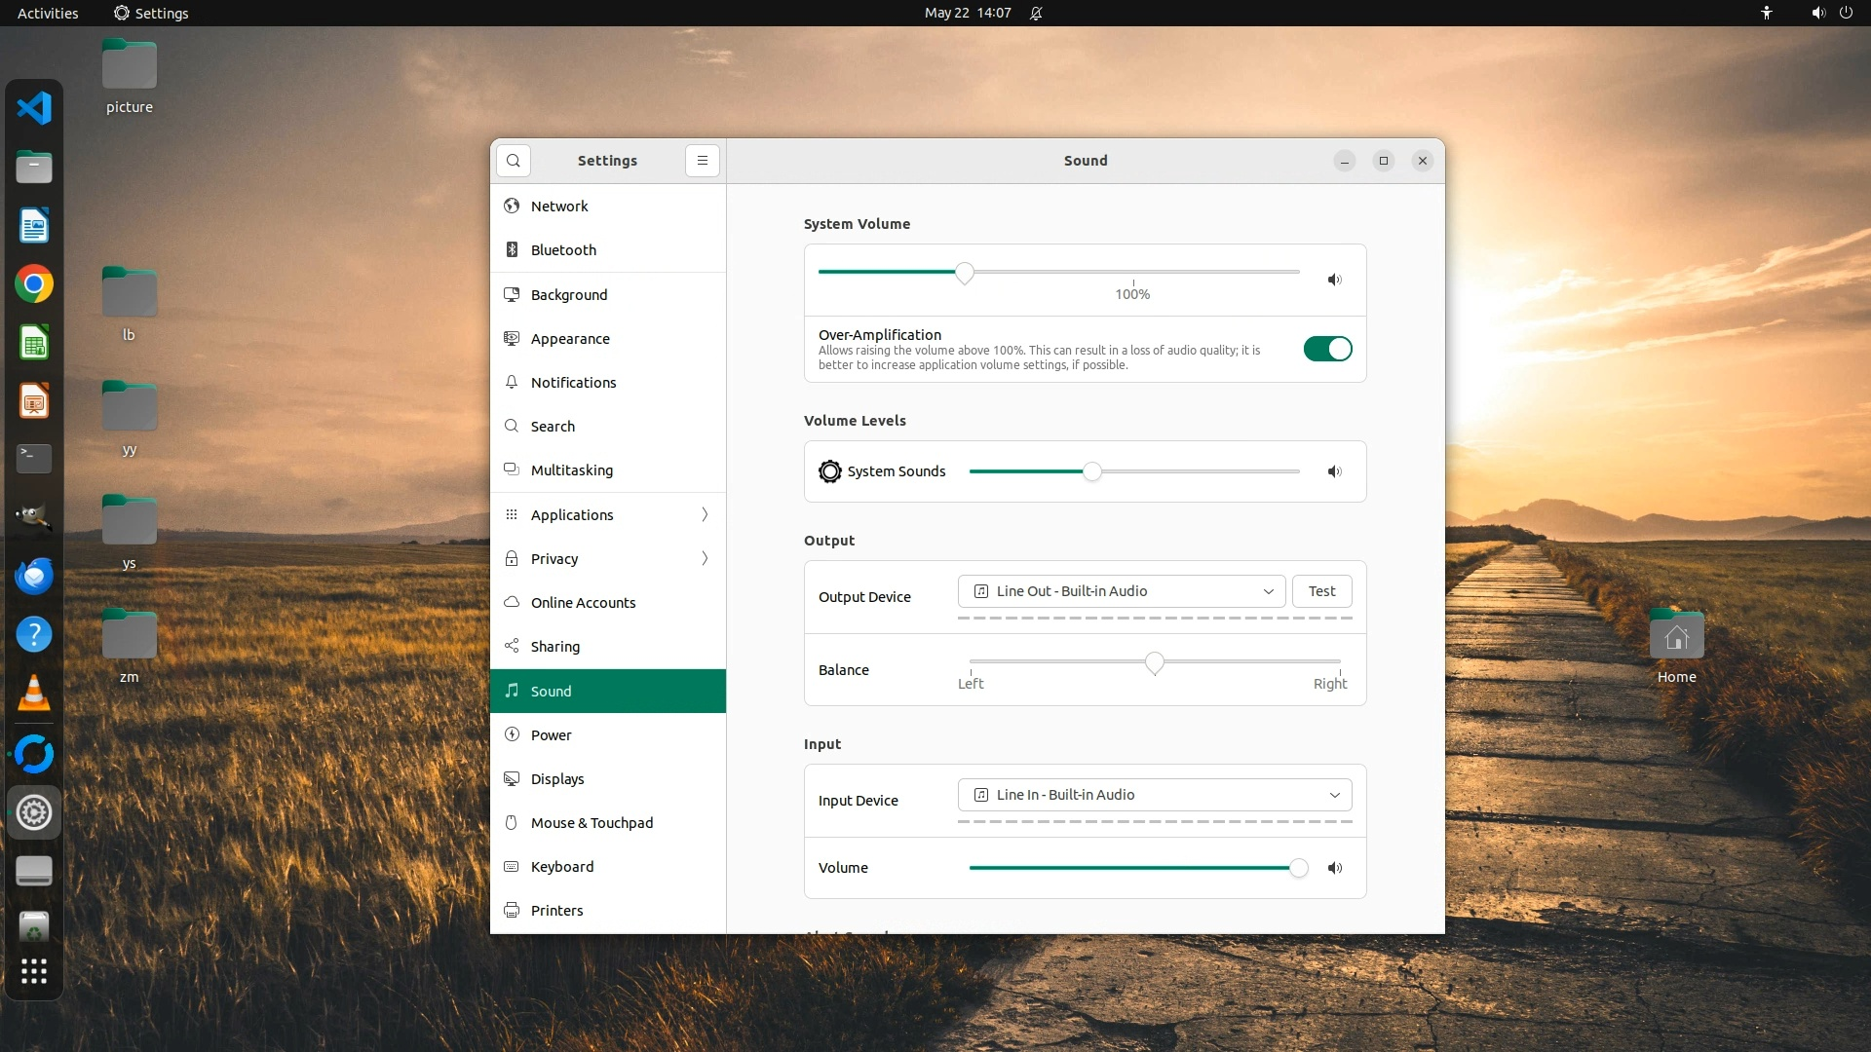Open Visual Studio Code from dock

tap(34, 108)
